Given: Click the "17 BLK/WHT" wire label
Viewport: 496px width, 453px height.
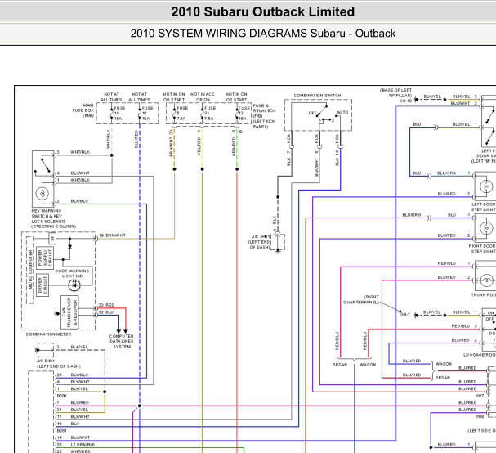Looking at the screenshot, I should click(x=74, y=416).
